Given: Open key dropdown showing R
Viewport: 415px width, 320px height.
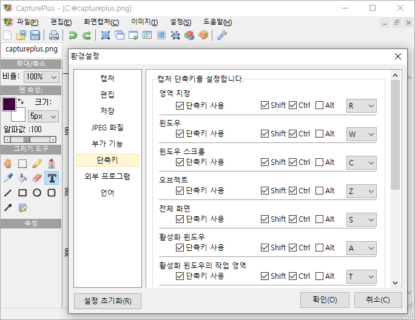Looking at the screenshot, I should (361, 105).
